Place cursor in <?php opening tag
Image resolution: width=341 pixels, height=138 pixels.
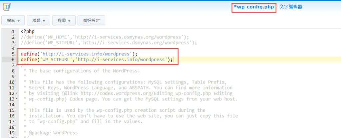(28, 31)
